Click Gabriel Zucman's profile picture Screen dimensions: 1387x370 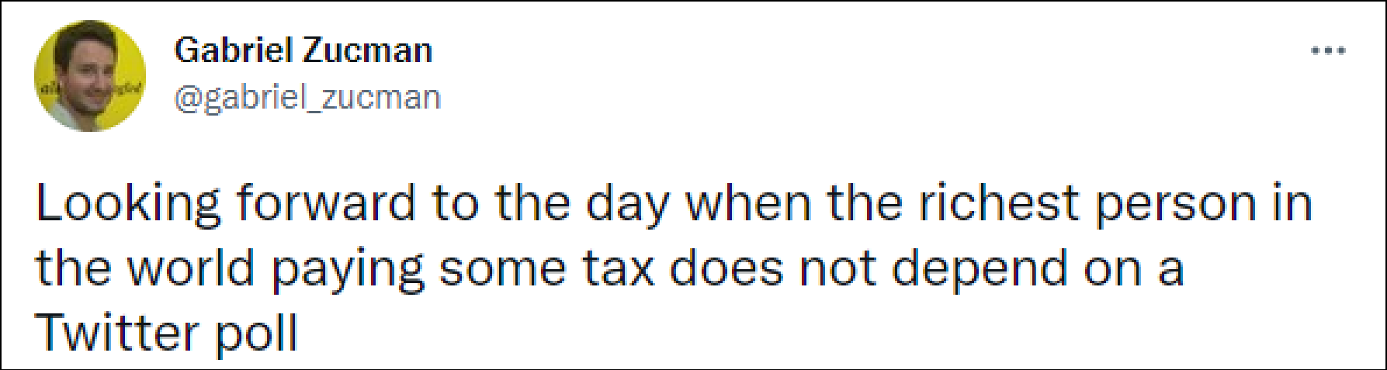pos(90,76)
